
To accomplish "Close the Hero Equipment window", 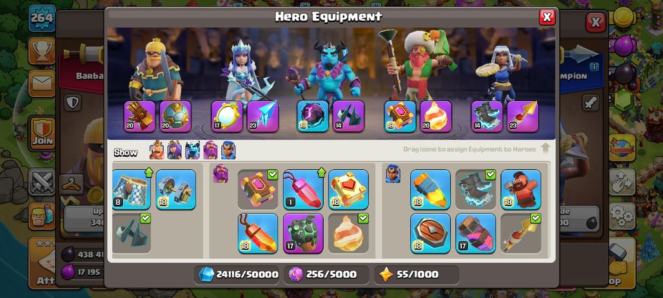I will [x=547, y=17].
